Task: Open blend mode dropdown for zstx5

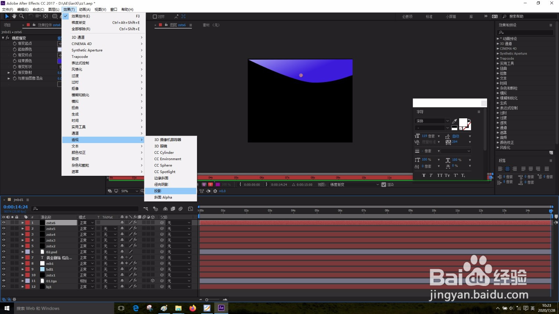Action: tap(87, 229)
